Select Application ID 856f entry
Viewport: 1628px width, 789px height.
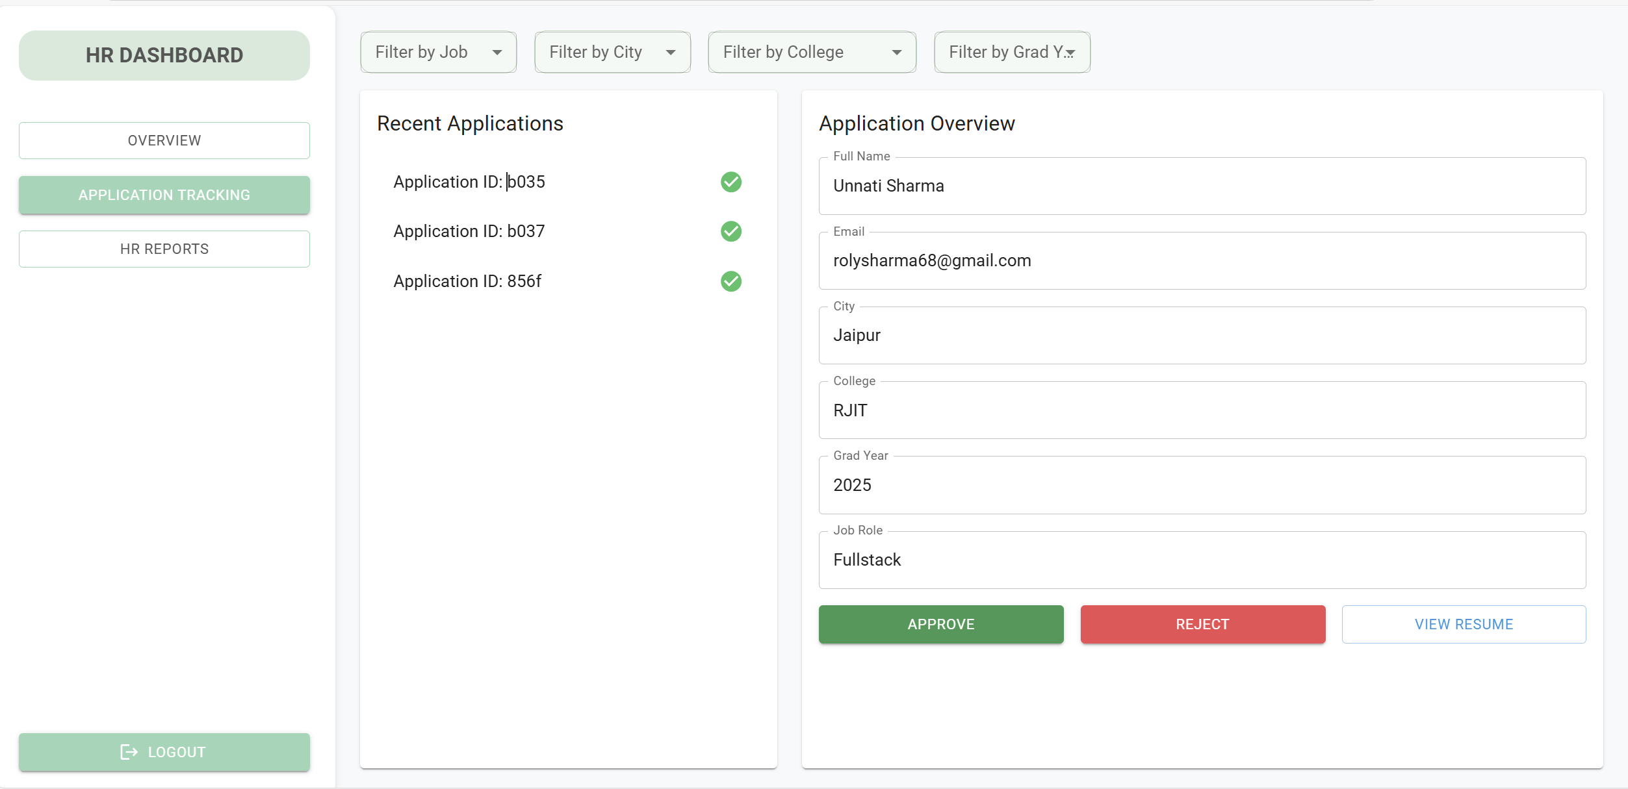click(467, 281)
